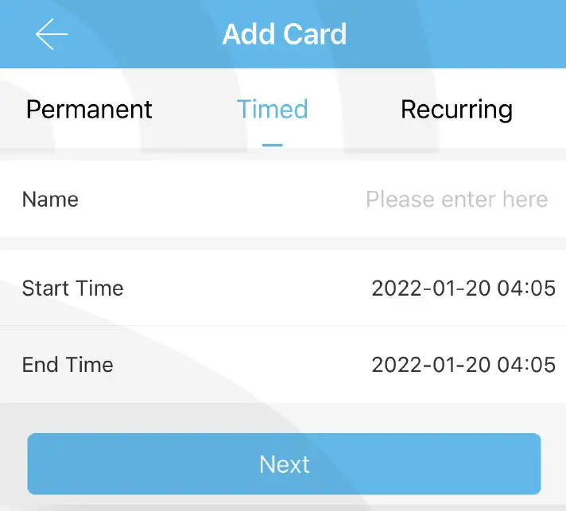Open the End Time date 2022-01-20
The width and height of the screenshot is (566, 511).
[431, 365]
